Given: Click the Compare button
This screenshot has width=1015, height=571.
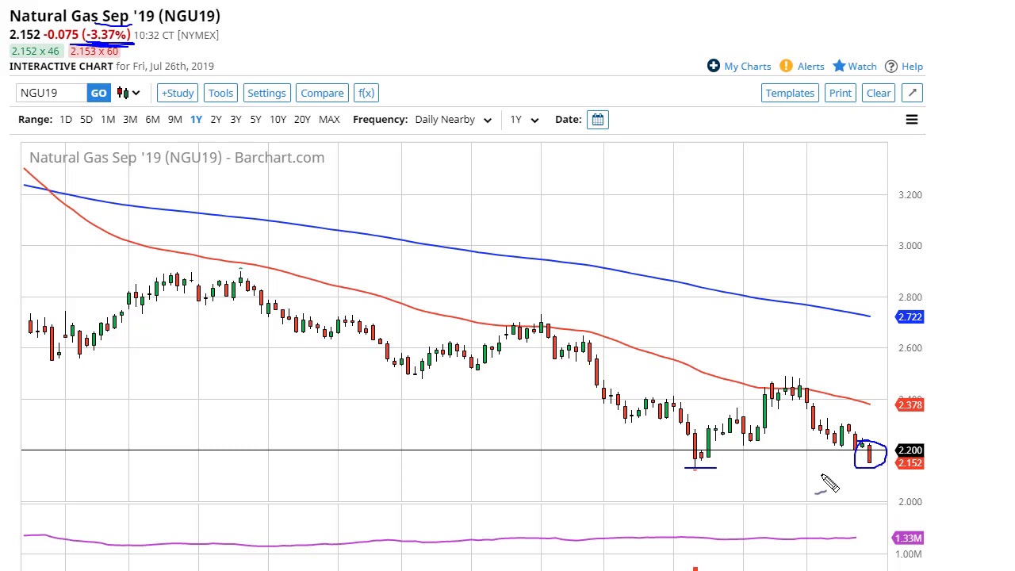Looking at the screenshot, I should tap(322, 93).
